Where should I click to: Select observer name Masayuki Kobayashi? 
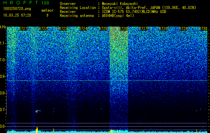point(120,4)
